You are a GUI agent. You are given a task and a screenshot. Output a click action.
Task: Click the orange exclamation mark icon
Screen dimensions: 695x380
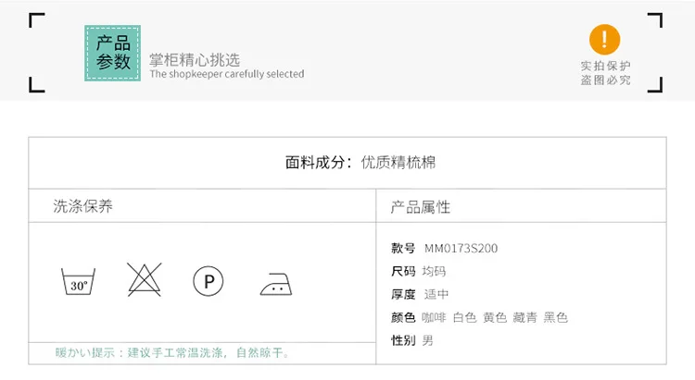(x=604, y=40)
